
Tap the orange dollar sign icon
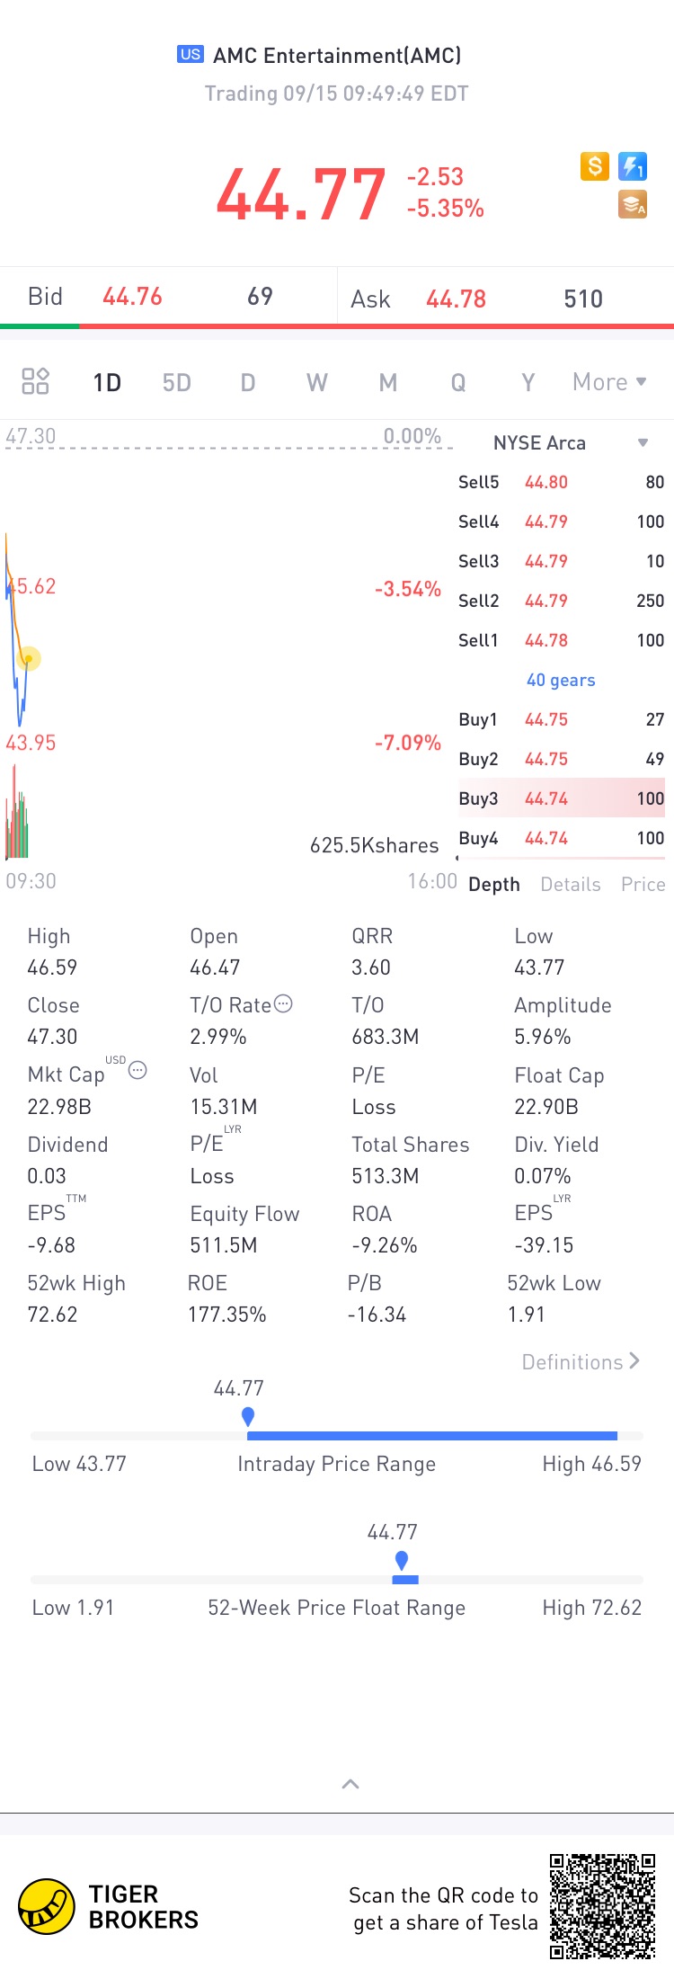pyautogui.click(x=595, y=166)
